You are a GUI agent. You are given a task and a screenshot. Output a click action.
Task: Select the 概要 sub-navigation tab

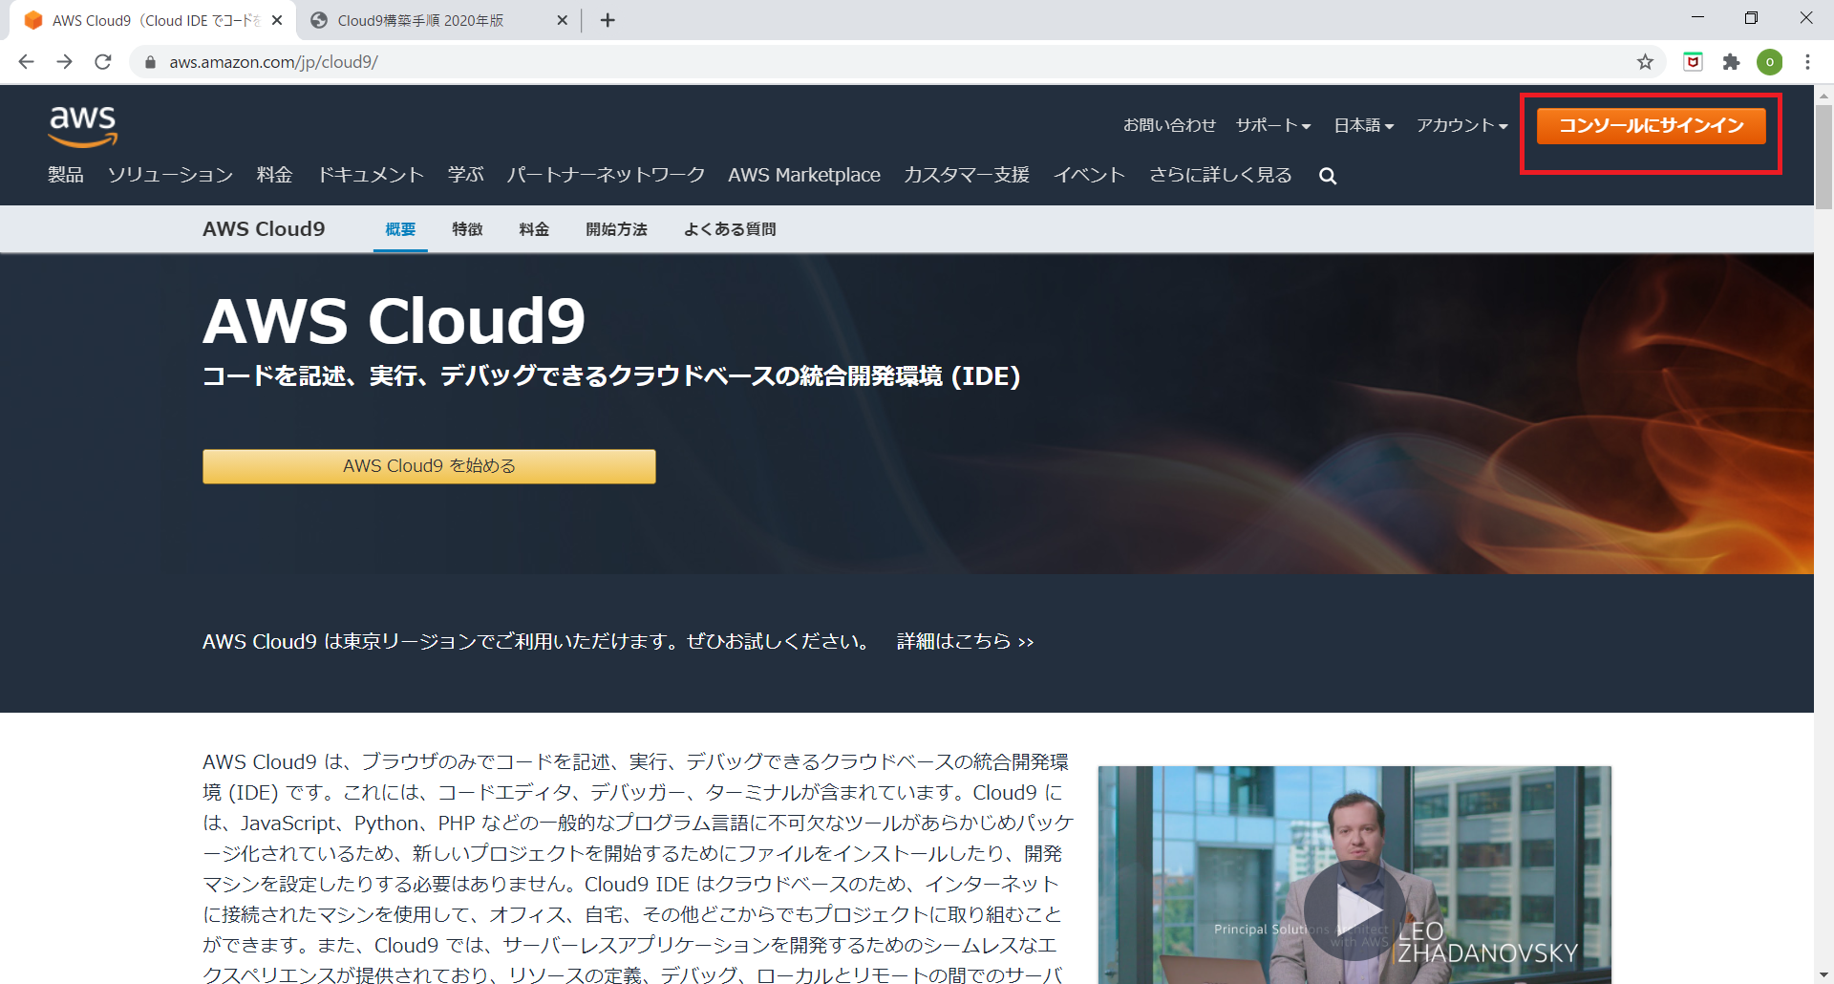coord(400,229)
